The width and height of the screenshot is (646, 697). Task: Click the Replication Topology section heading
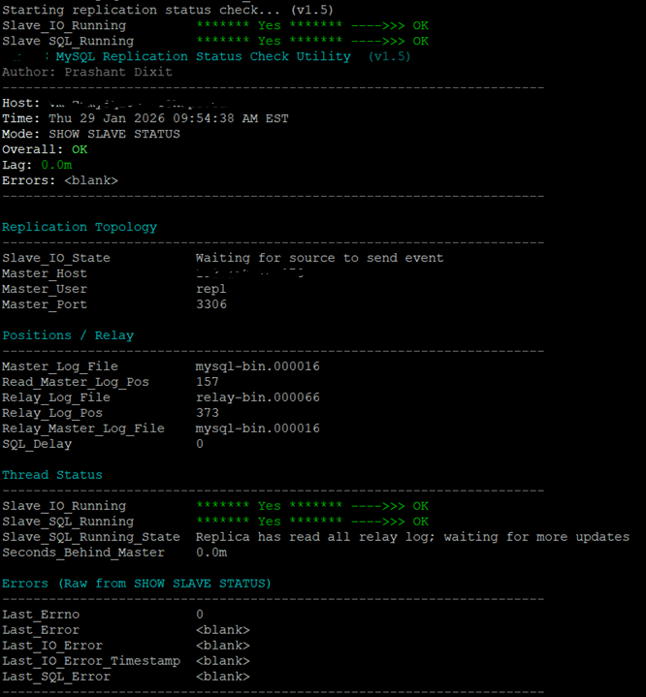79,227
